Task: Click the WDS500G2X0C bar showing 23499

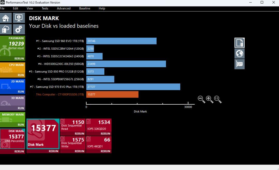Action: (x=126, y=64)
